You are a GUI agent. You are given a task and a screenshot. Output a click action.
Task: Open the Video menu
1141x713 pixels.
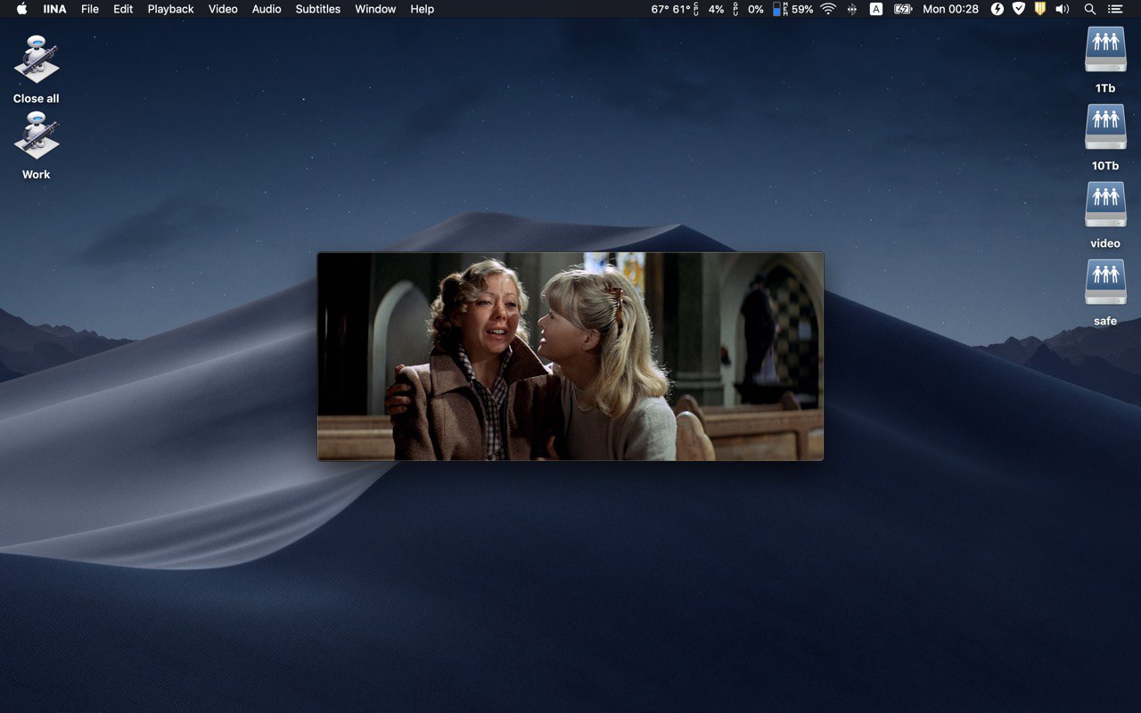(223, 9)
